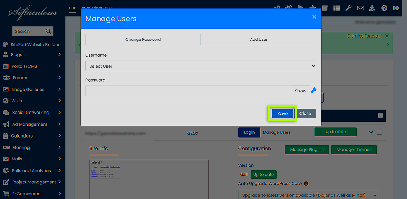Click the logout arrow icon
Image resolution: width=407 pixels, height=199 pixels.
point(396,8)
